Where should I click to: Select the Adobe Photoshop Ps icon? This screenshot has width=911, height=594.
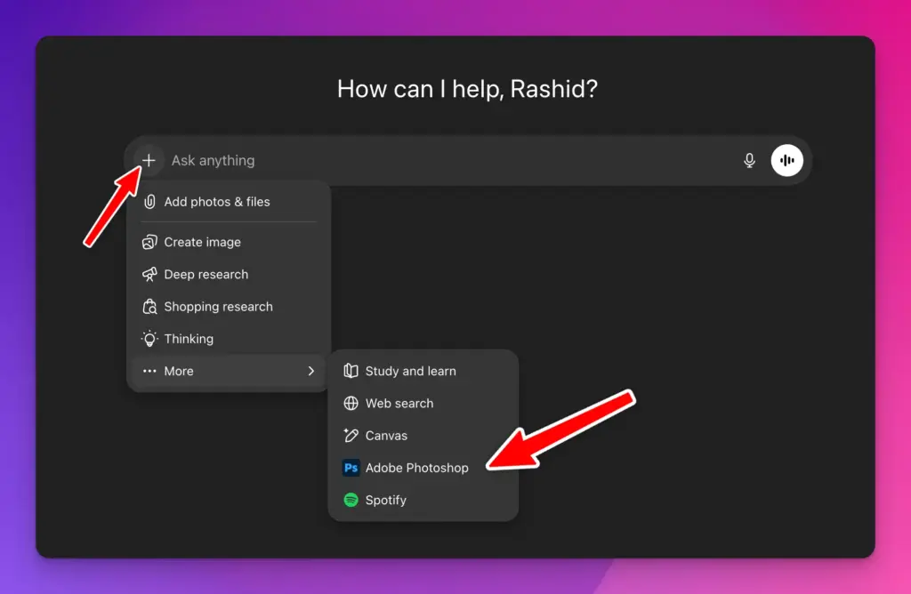[x=351, y=467]
